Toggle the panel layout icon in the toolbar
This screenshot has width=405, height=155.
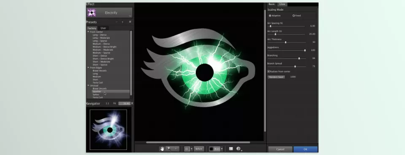[x=231, y=149]
